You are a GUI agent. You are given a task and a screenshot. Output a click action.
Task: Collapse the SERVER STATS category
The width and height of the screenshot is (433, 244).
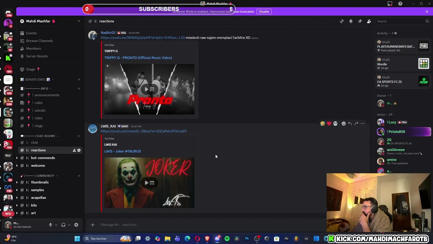coord(37,80)
